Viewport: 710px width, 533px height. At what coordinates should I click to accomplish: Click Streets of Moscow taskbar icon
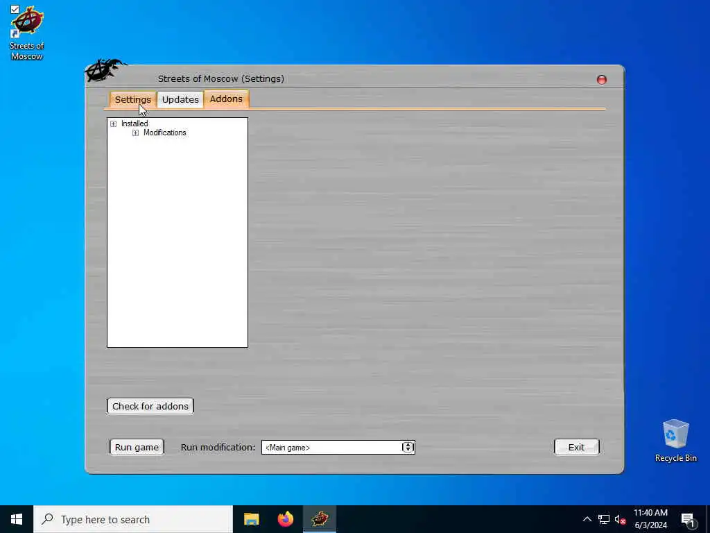pyautogui.click(x=320, y=519)
